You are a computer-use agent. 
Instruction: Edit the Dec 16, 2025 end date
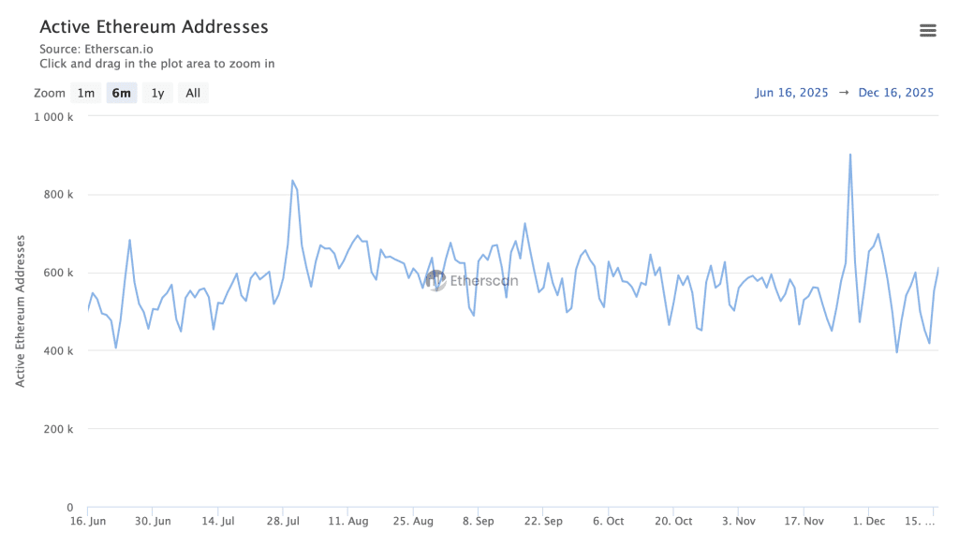point(895,93)
